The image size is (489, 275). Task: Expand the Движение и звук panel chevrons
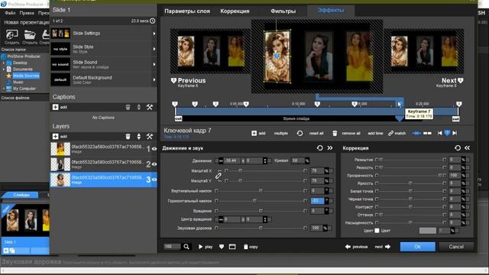pos(330,148)
